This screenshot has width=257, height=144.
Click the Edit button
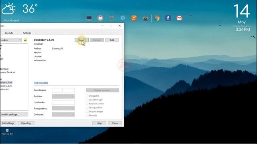coord(112,40)
